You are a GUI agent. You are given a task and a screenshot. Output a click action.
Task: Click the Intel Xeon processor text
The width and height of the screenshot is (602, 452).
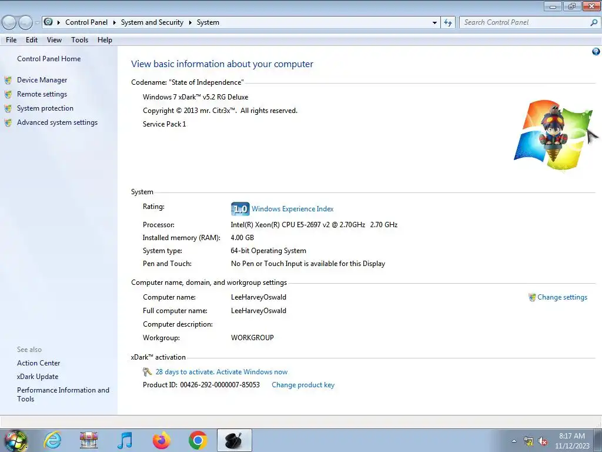[314, 225]
